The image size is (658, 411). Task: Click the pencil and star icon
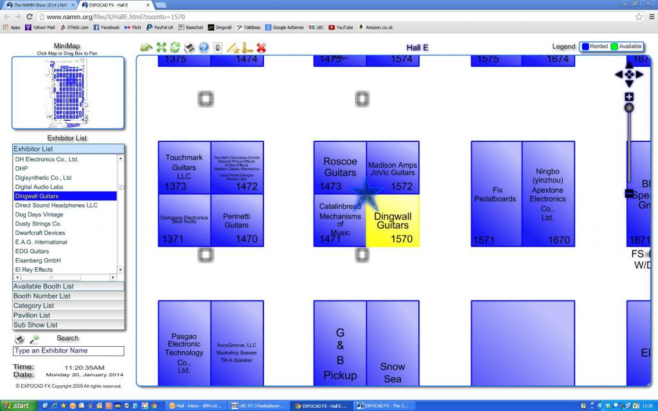tap(233, 48)
